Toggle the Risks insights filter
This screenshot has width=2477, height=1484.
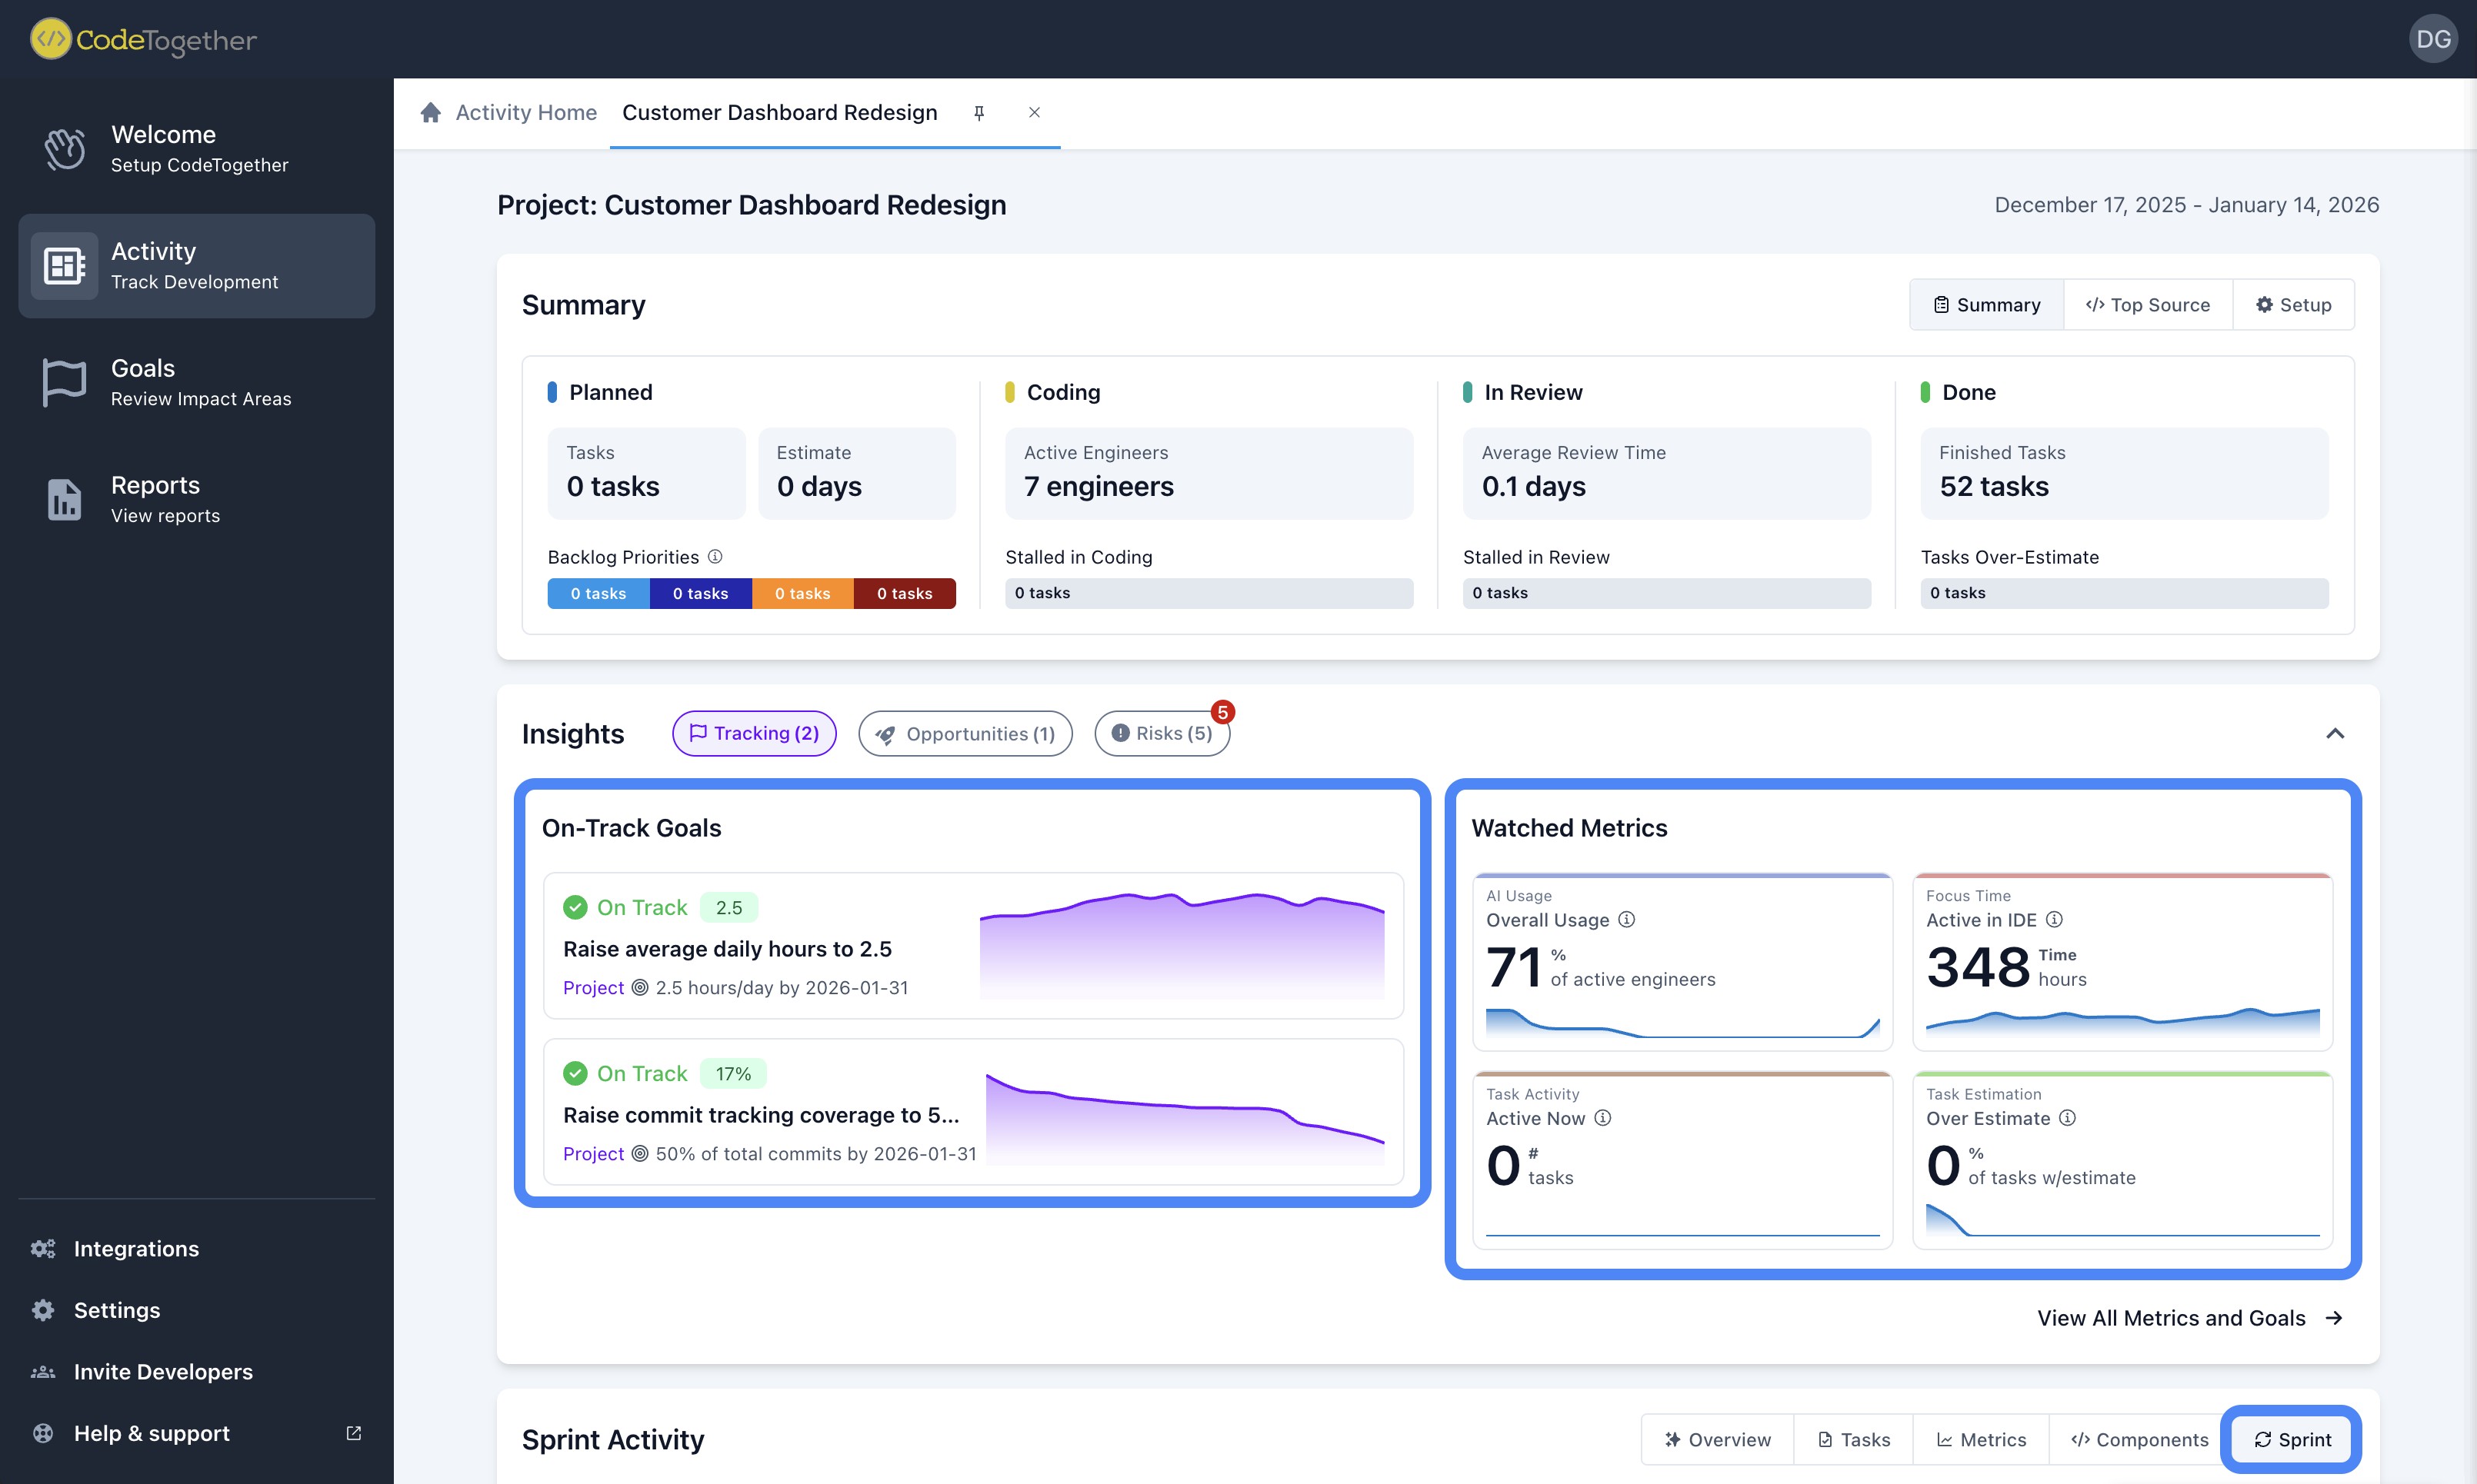click(1162, 733)
